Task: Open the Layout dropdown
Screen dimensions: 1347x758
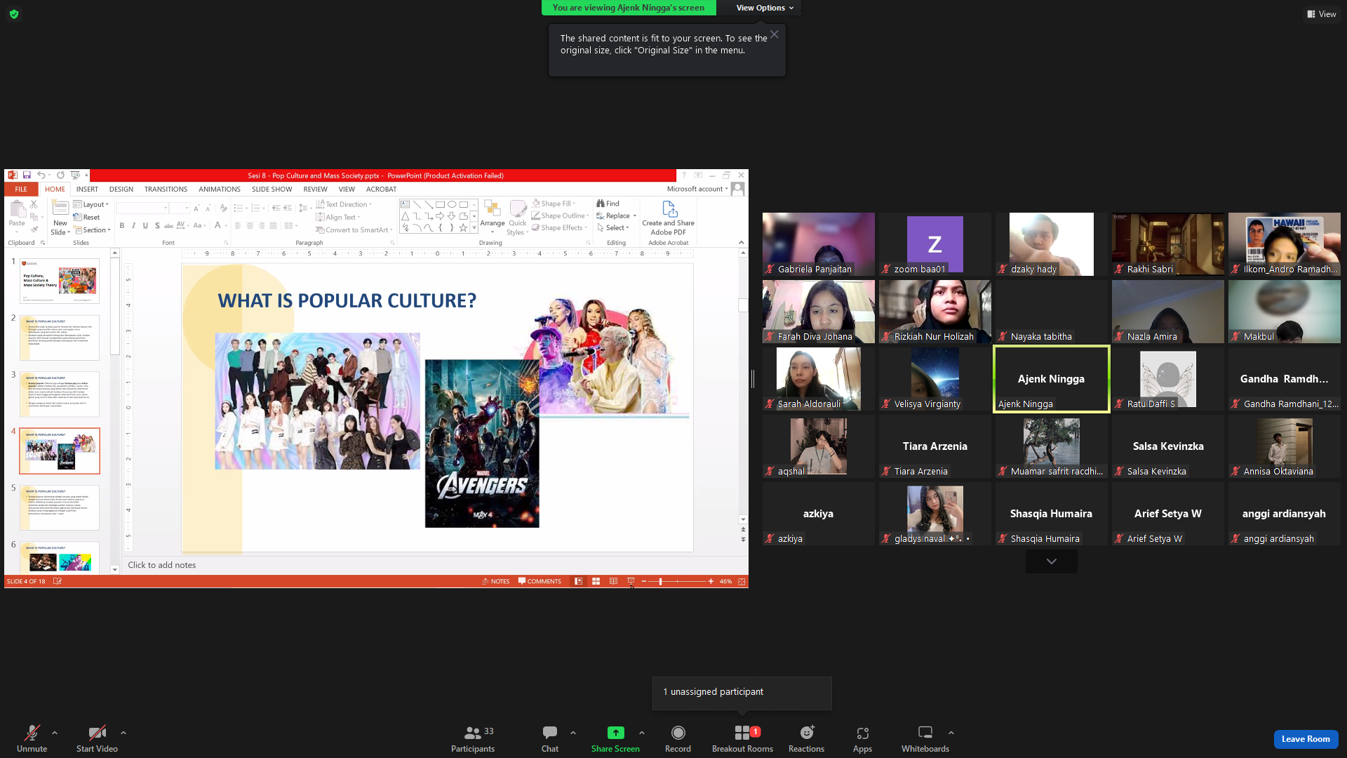Action: point(91,204)
